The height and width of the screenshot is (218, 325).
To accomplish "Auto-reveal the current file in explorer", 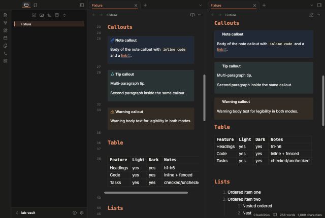I will pyautogui.click(x=57, y=15).
